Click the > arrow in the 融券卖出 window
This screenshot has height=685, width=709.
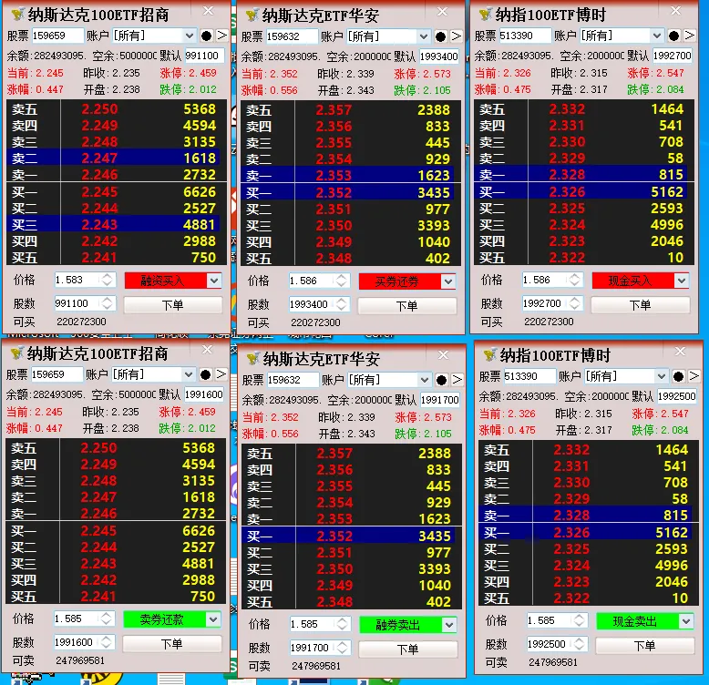[457, 380]
